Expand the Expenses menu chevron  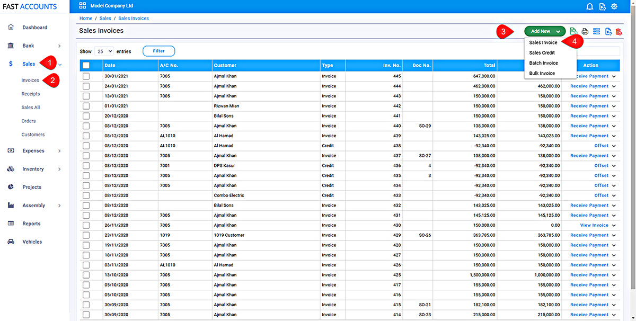point(59,151)
